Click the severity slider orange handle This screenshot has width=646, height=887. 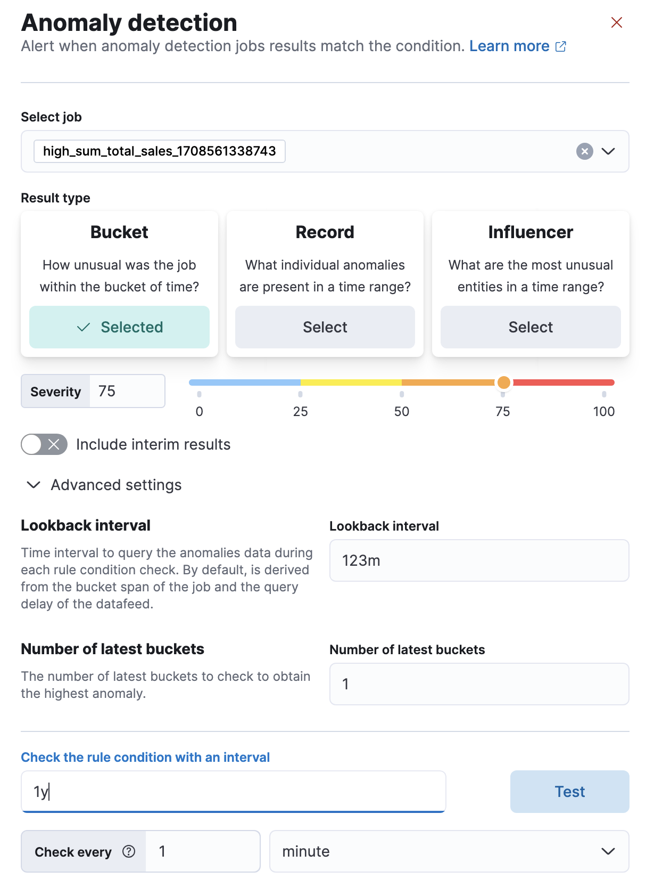pos(503,383)
